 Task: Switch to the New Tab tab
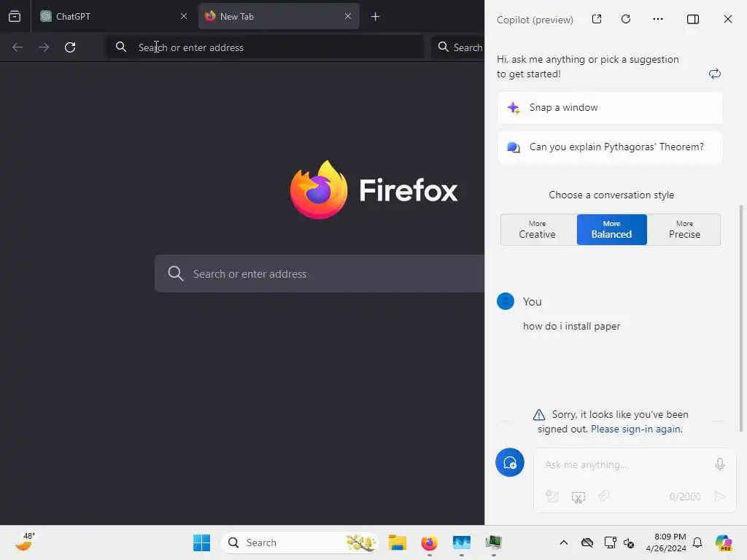pyautogui.click(x=279, y=16)
